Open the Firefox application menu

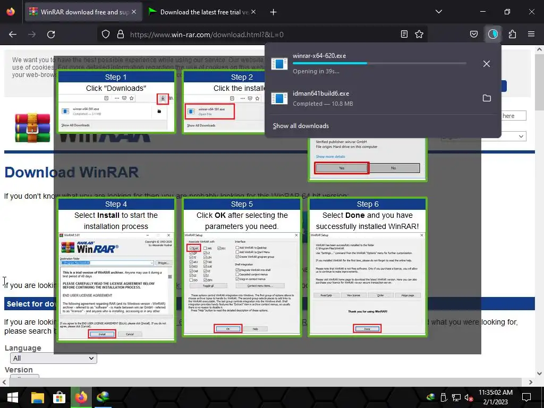point(531,34)
